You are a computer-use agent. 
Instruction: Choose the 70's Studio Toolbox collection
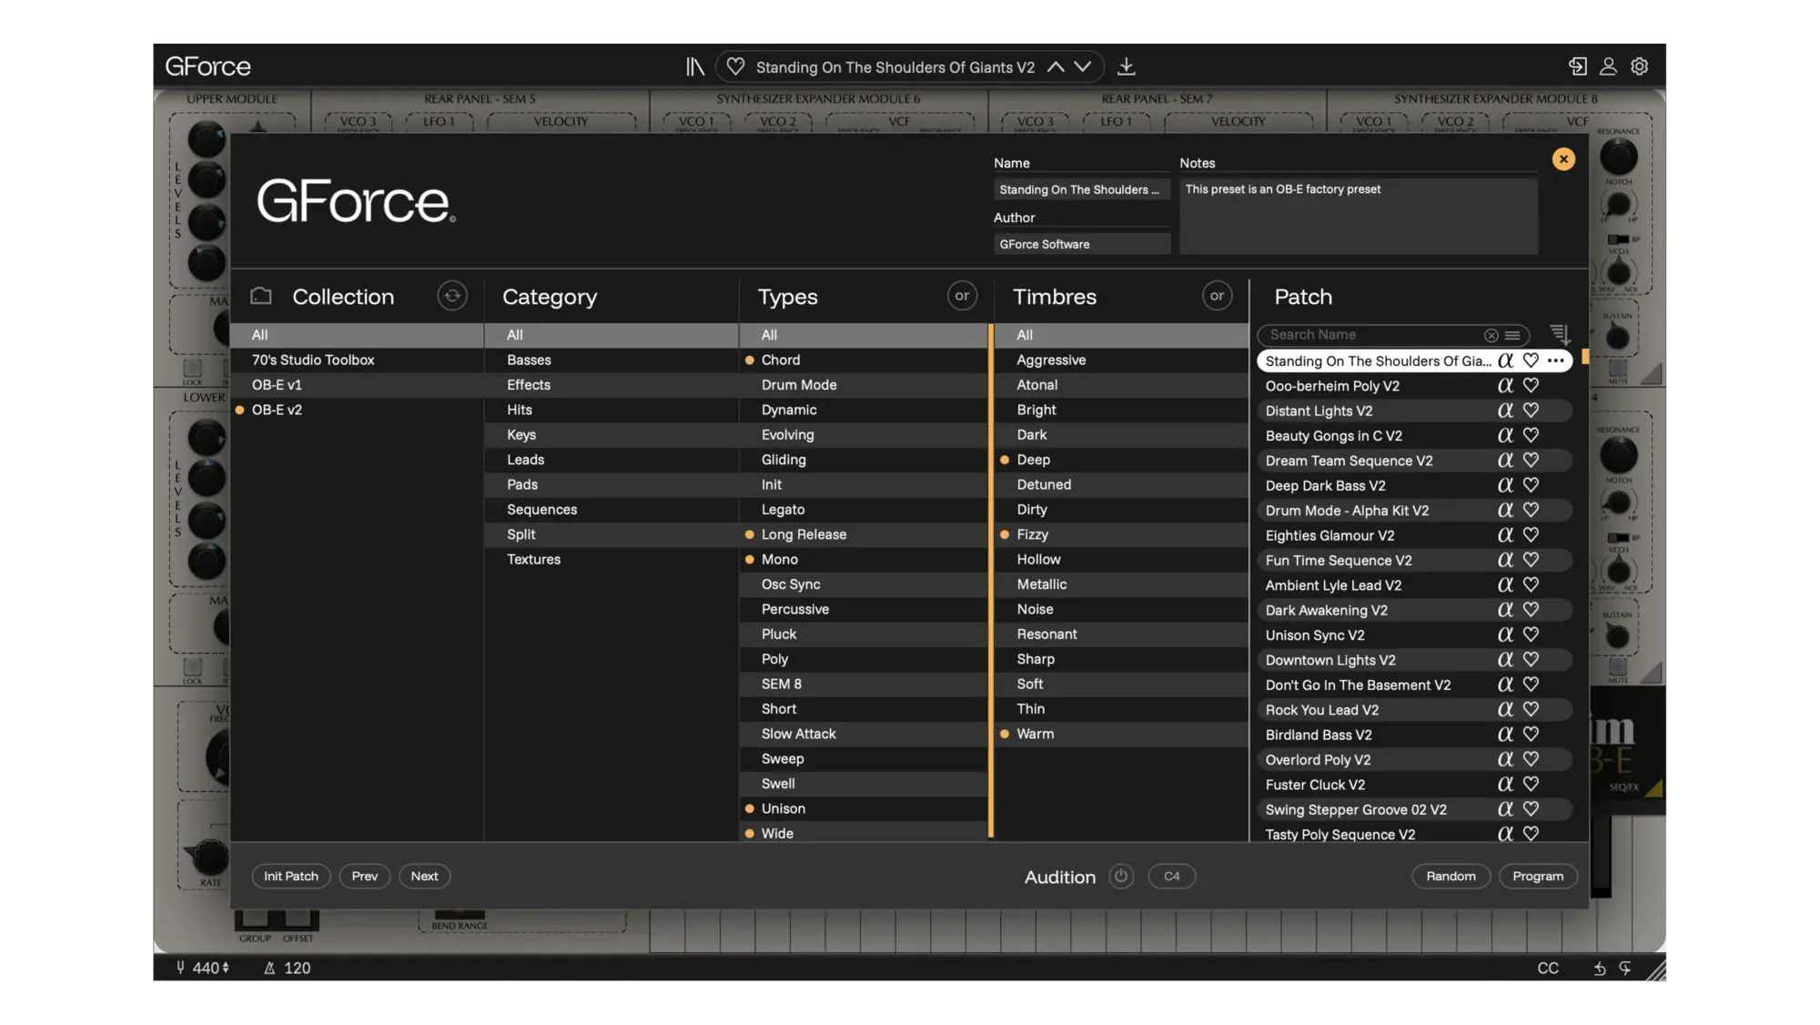point(357,360)
